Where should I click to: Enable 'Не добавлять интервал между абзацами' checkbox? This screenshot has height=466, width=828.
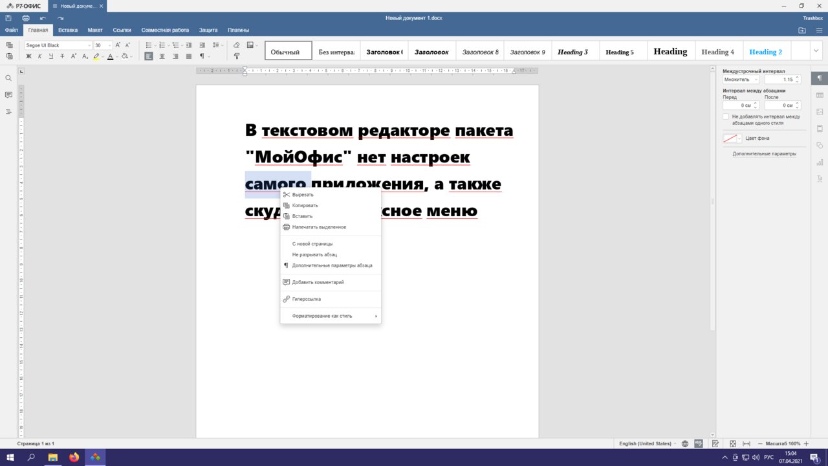pos(726,116)
